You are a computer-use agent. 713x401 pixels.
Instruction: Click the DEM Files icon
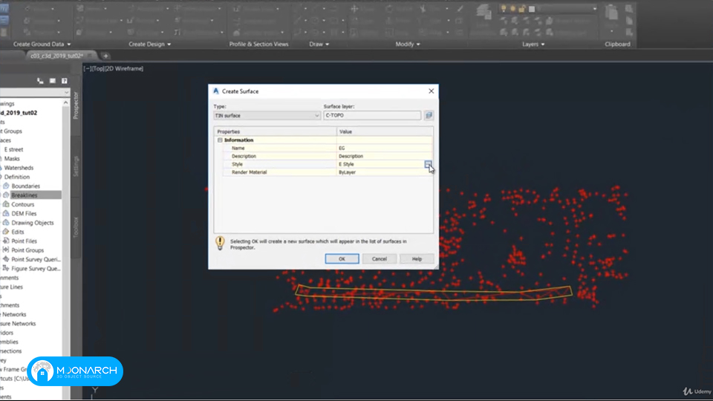[6, 213]
